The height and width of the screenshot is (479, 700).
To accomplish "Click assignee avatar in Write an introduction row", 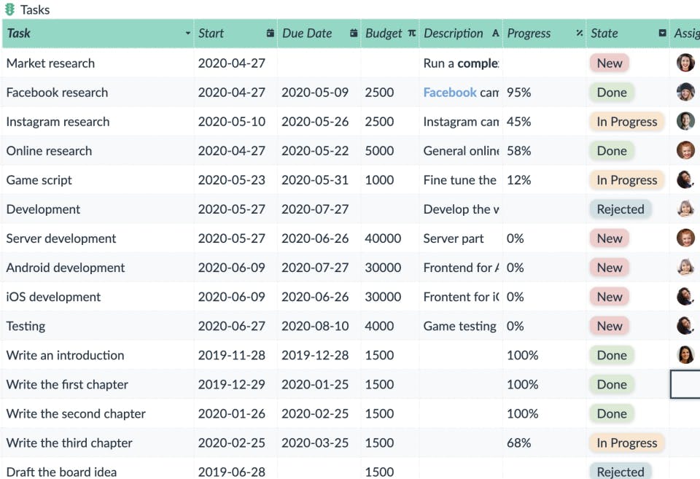I will click(x=685, y=355).
